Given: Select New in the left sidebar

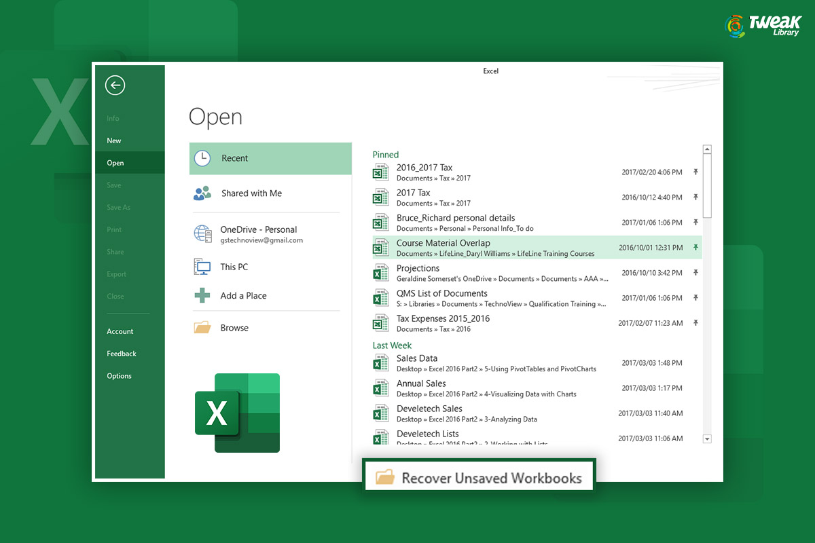Looking at the screenshot, I should (114, 141).
